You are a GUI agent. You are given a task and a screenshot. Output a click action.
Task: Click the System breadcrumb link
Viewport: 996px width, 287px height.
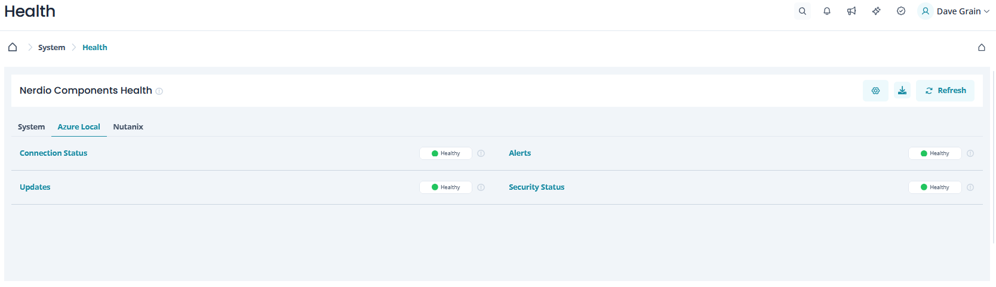[51, 47]
